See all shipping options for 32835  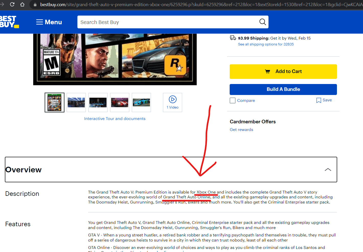(x=266, y=44)
